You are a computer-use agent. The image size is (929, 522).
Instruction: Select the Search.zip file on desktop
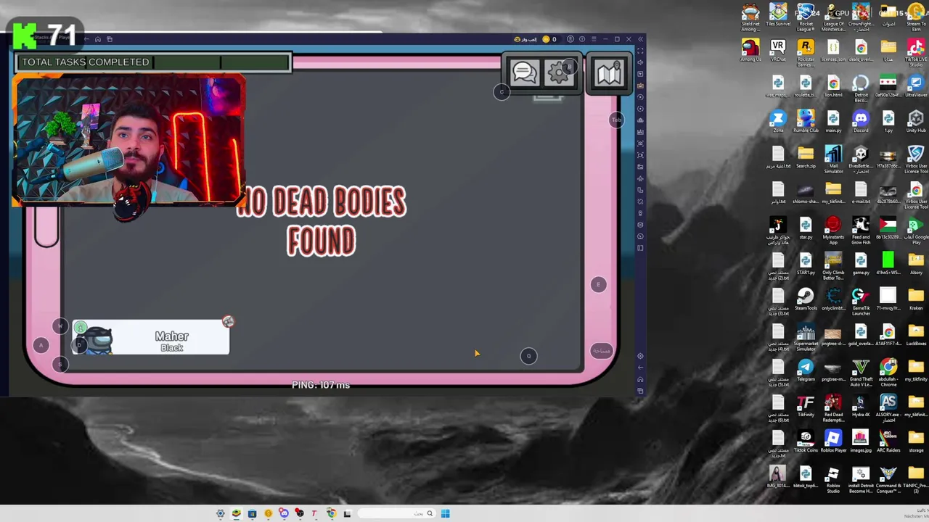coord(806,157)
